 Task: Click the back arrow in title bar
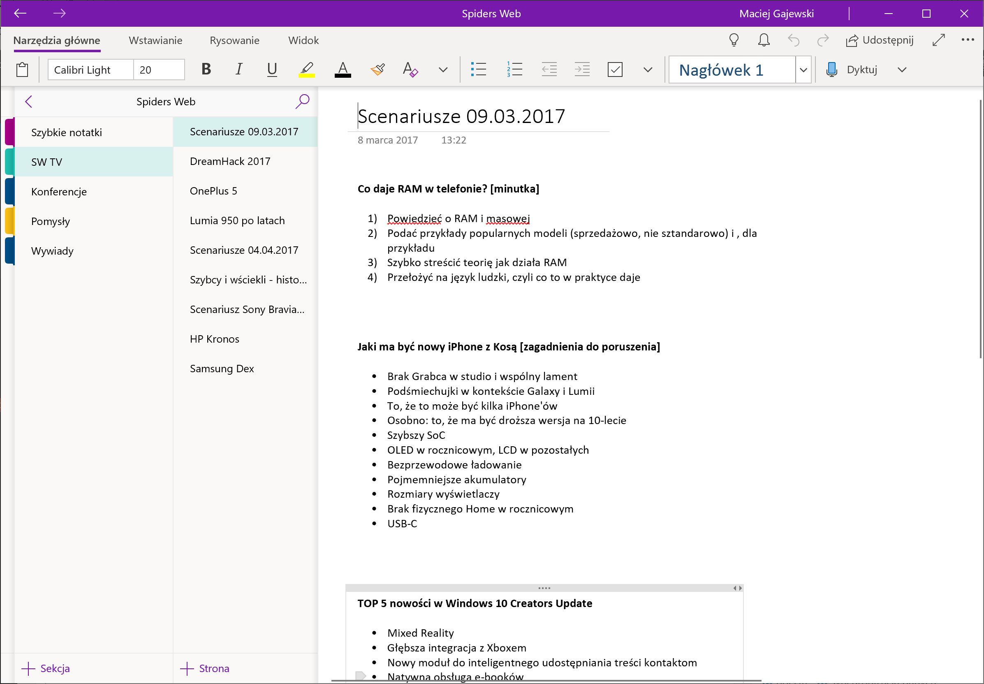[x=20, y=13]
